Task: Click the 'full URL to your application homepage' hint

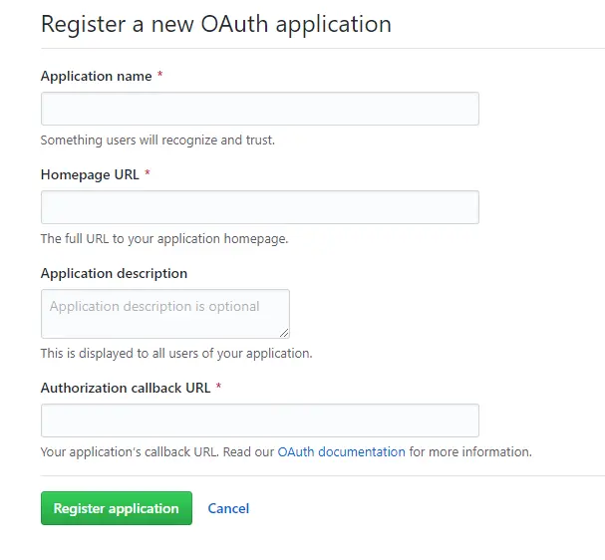Action: (164, 239)
